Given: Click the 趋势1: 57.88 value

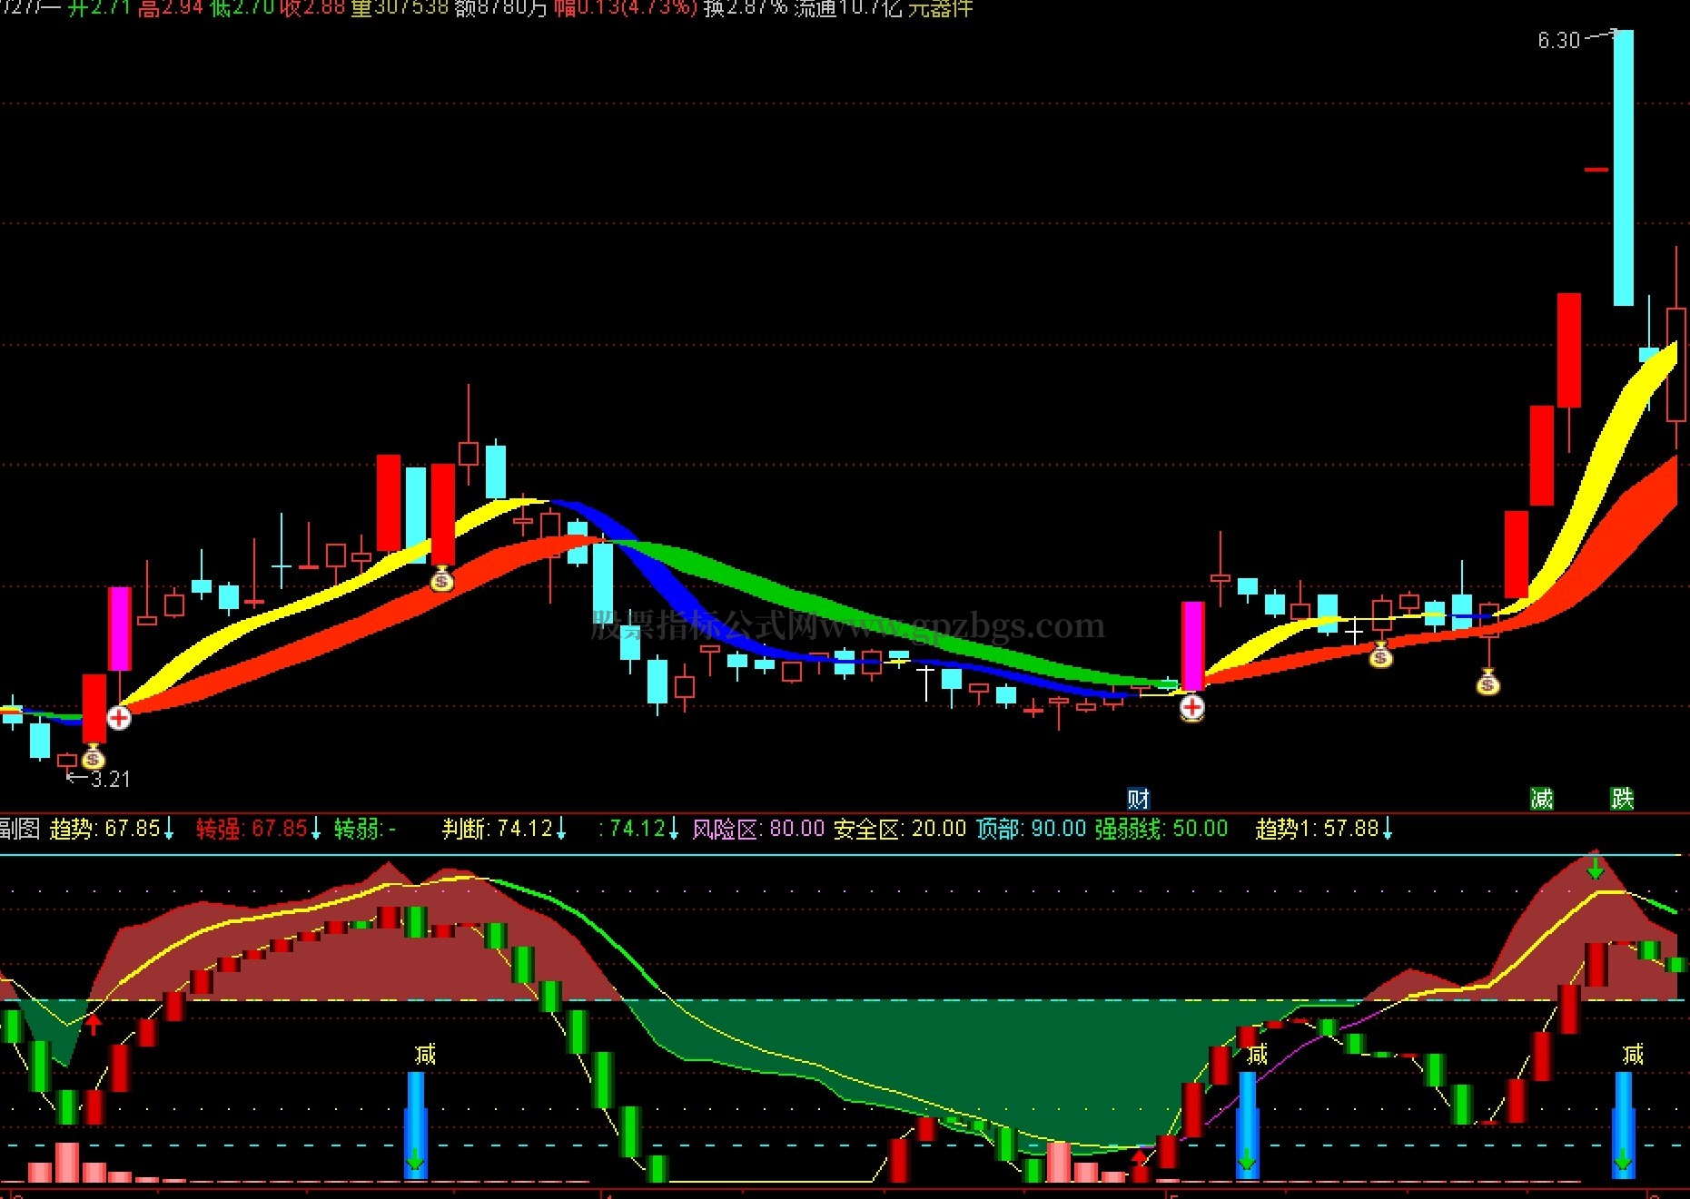Looking at the screenshot, I should [1324, 829].
